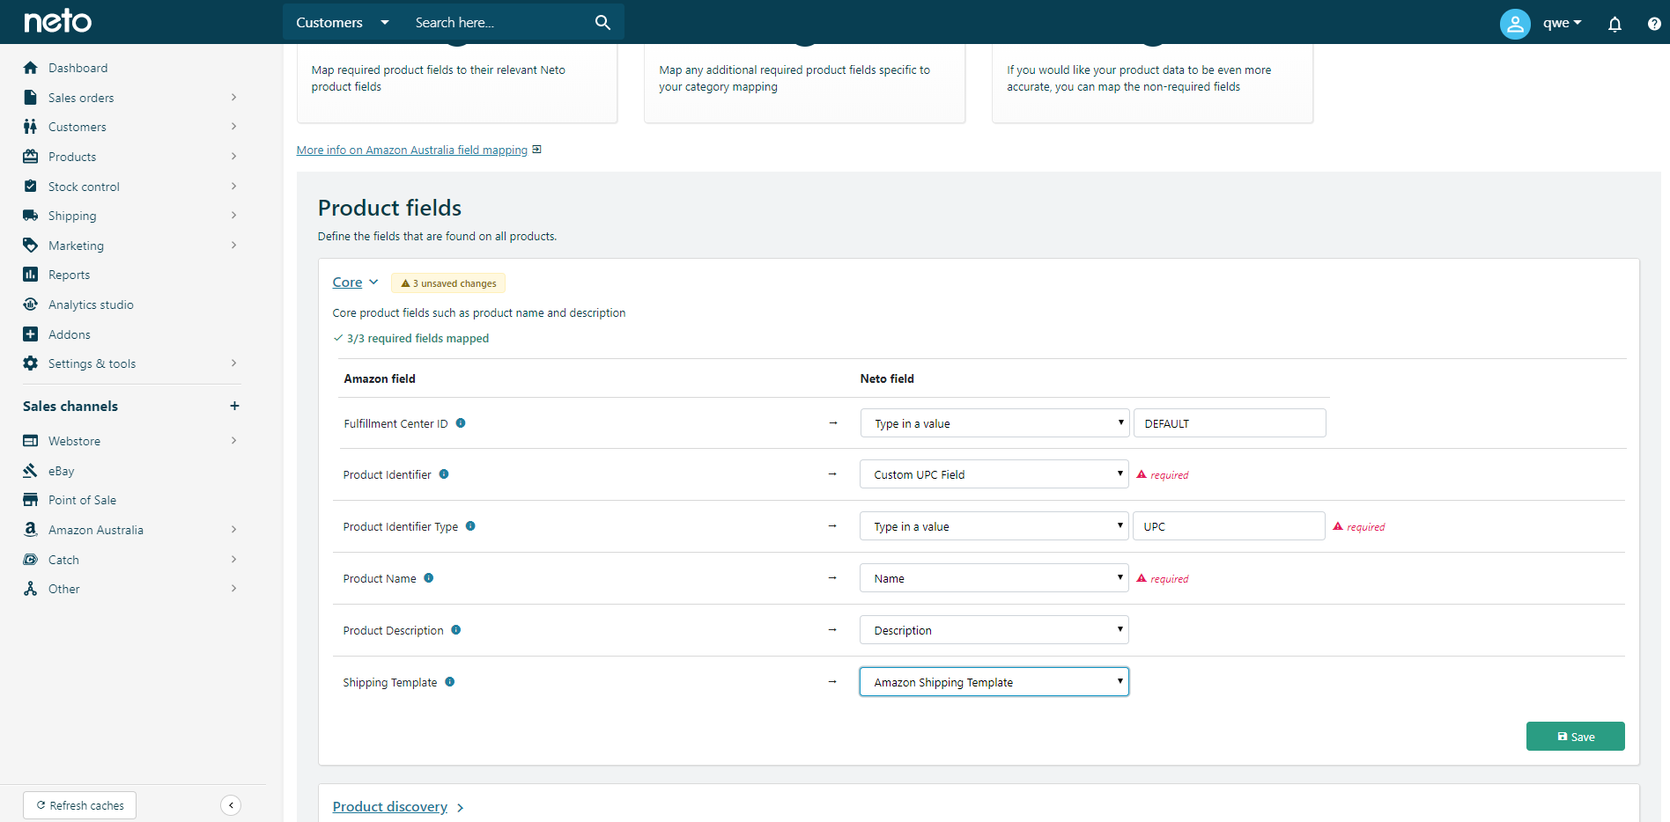The image size is (1670, 822).
Task: Click the Catch channel icon
Action: [31, 560]
